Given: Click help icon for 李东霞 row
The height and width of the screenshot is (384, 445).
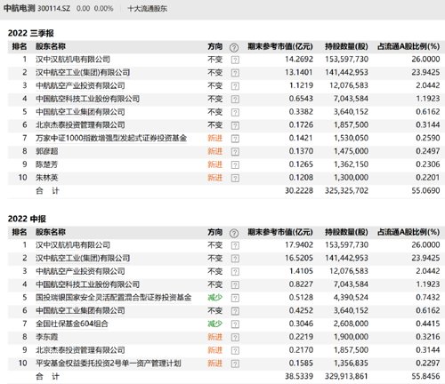Looking at the screenshot, I should coord(235,337).
